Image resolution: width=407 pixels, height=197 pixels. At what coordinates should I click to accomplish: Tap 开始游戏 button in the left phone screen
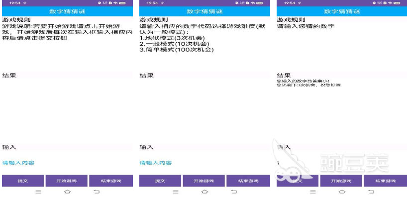click(67, 181)
